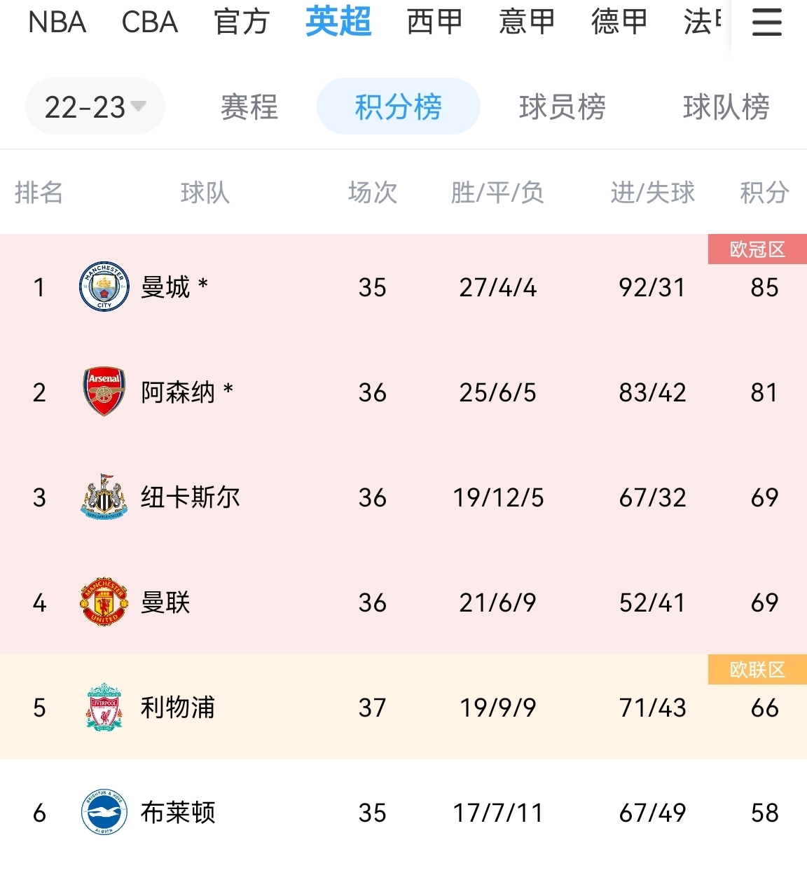Tap the Manchester United club crest
This screenshot has height=875, width=807.
pyautogui.click(x=104, y=602)
